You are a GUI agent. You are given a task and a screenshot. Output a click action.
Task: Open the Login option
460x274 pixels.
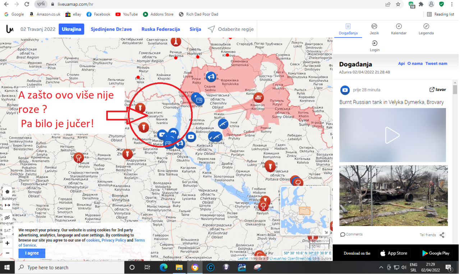click(x=374, y=46)
